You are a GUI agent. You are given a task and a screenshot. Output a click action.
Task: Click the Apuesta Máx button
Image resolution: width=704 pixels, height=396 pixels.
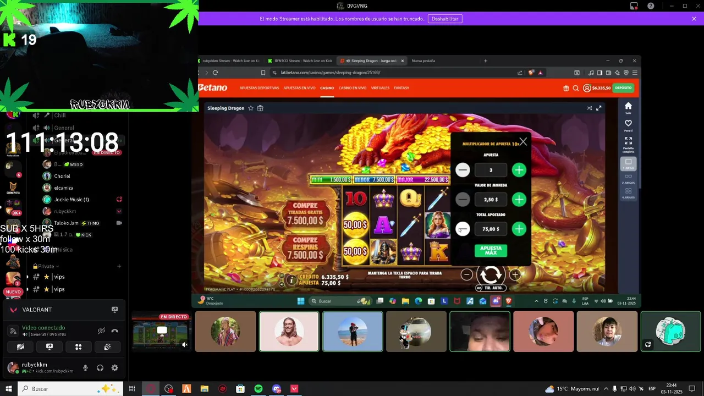491,250
